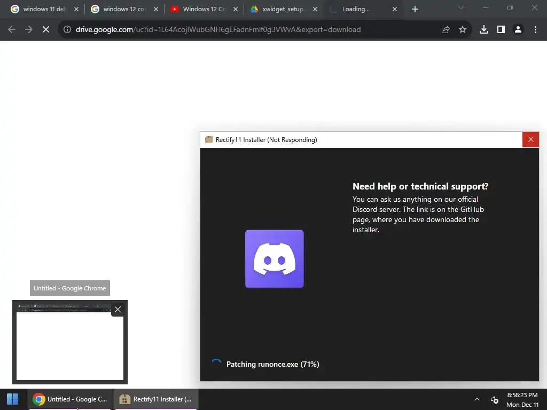Image resolution: width=547 pixels, height=410 pixels.
Task: Click the progress spinner beside Patching text
Action: [x=216, y=363]
